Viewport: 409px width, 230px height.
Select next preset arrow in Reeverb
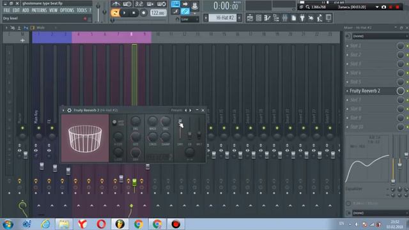pos(190,111)
